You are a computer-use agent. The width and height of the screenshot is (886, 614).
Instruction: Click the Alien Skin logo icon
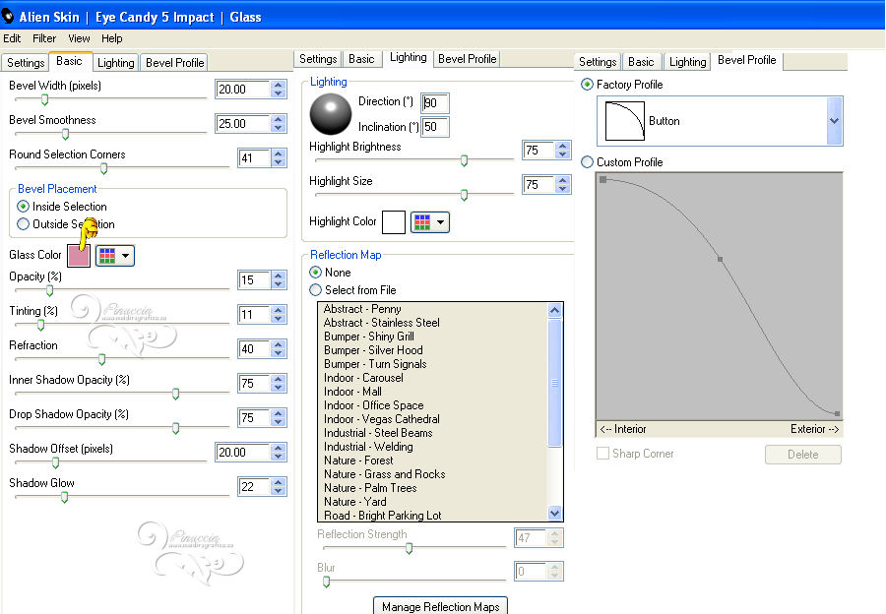[8, 17]
